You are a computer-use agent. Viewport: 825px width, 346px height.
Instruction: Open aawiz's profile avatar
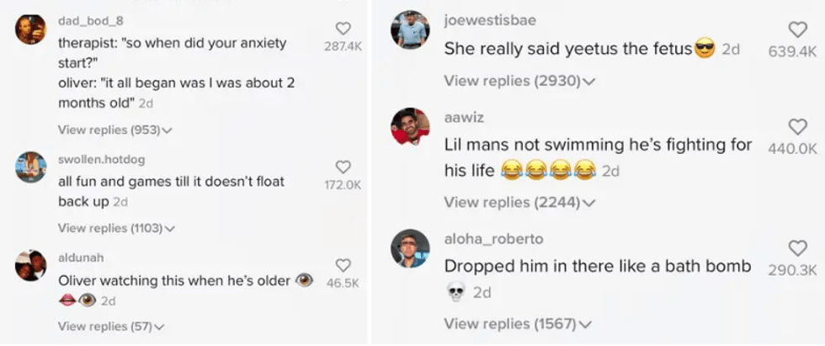(411, 126)
